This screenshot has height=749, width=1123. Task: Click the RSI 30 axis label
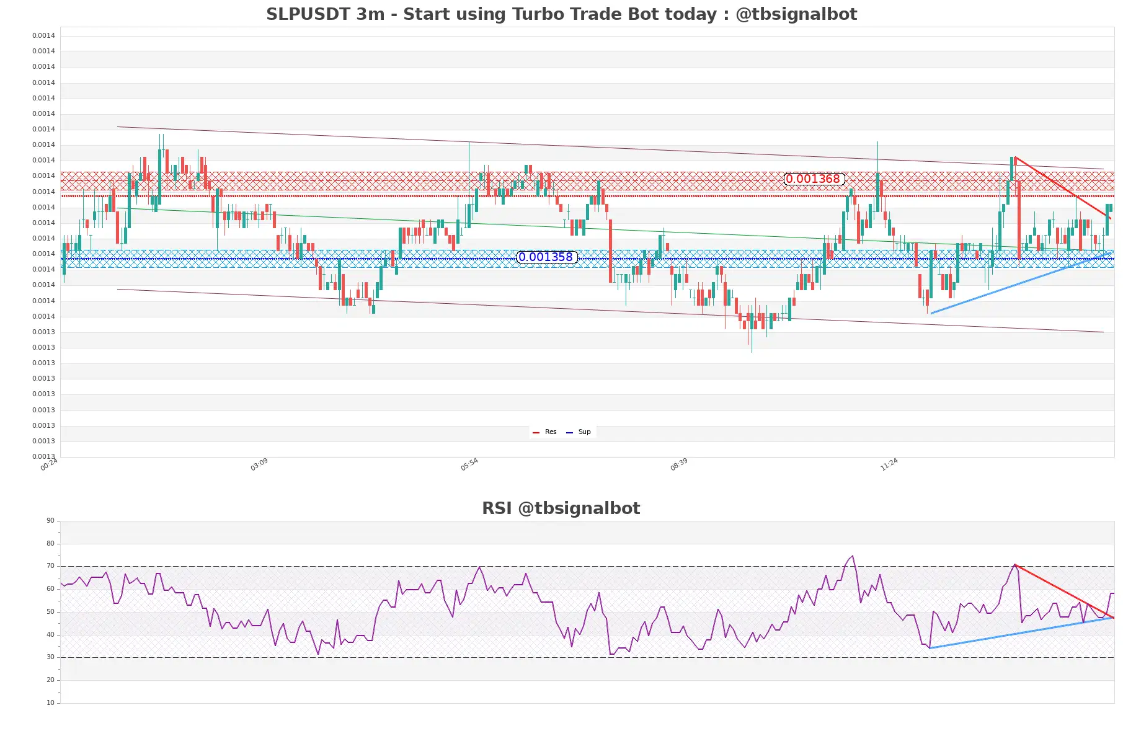pos(50,657)
